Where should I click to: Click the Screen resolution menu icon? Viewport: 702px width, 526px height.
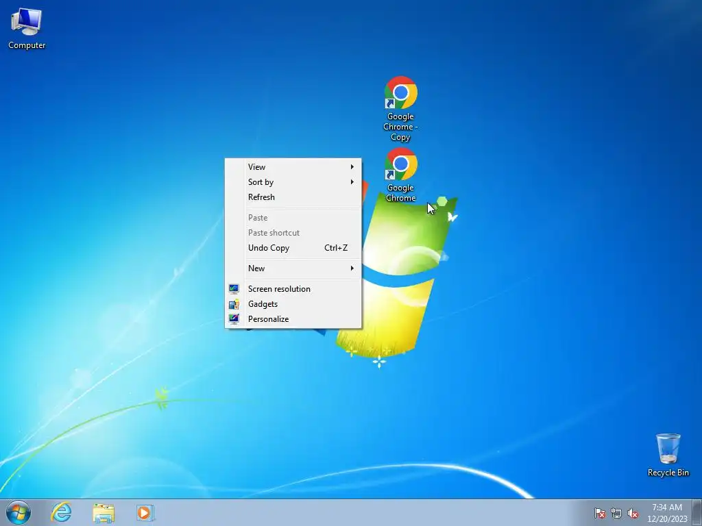point(234,289)
